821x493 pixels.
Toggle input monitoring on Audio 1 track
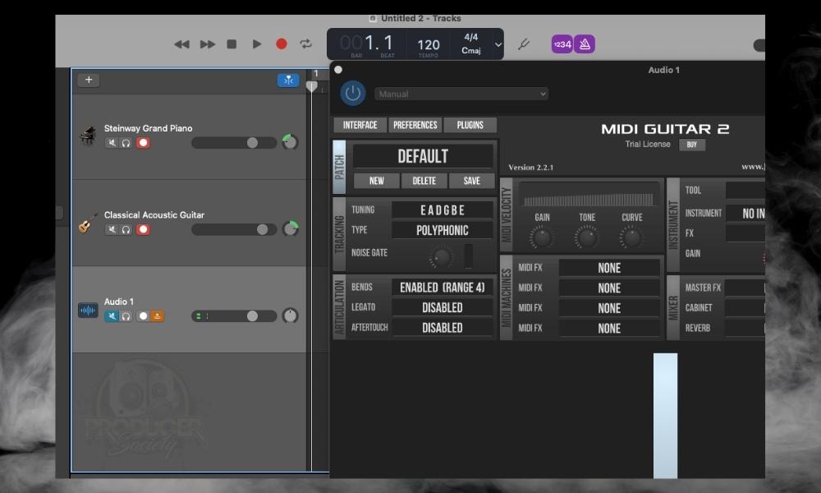click(157, 316)
